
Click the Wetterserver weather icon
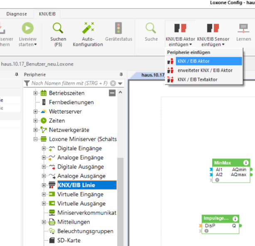point(44,111)
